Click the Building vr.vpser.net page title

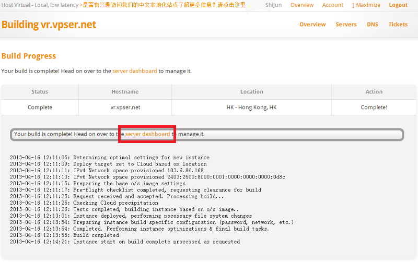click(49, 25)
